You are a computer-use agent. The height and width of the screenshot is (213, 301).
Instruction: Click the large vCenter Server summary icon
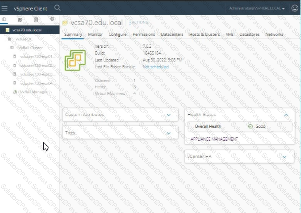click(75, 60)
